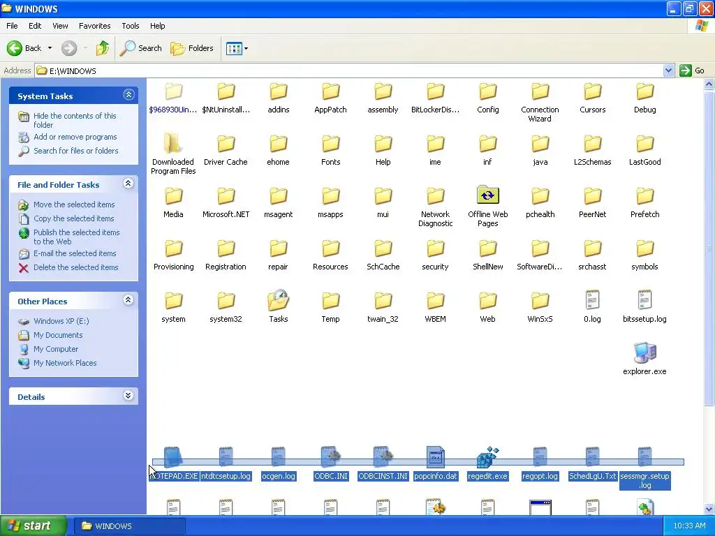Open the WinSxS folder icon

(540, 301)
